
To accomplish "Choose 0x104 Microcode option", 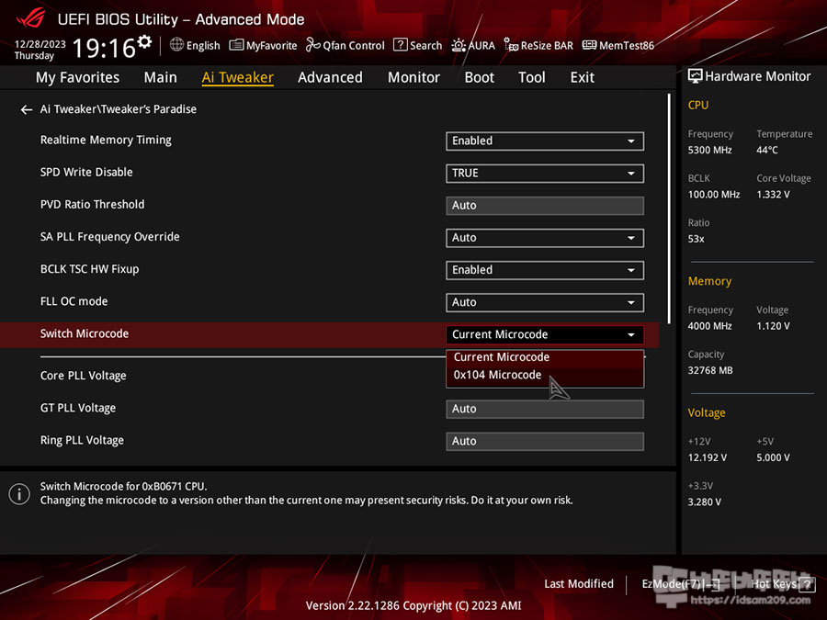I will point(545,375).
